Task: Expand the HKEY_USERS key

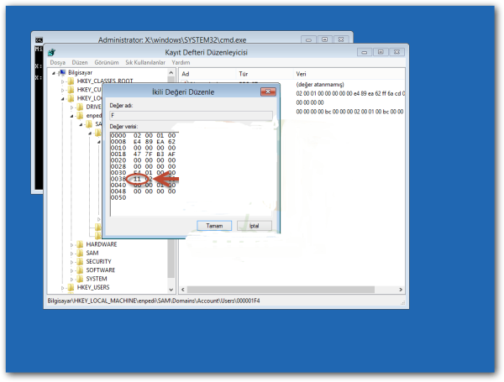Action: [63, 288]
